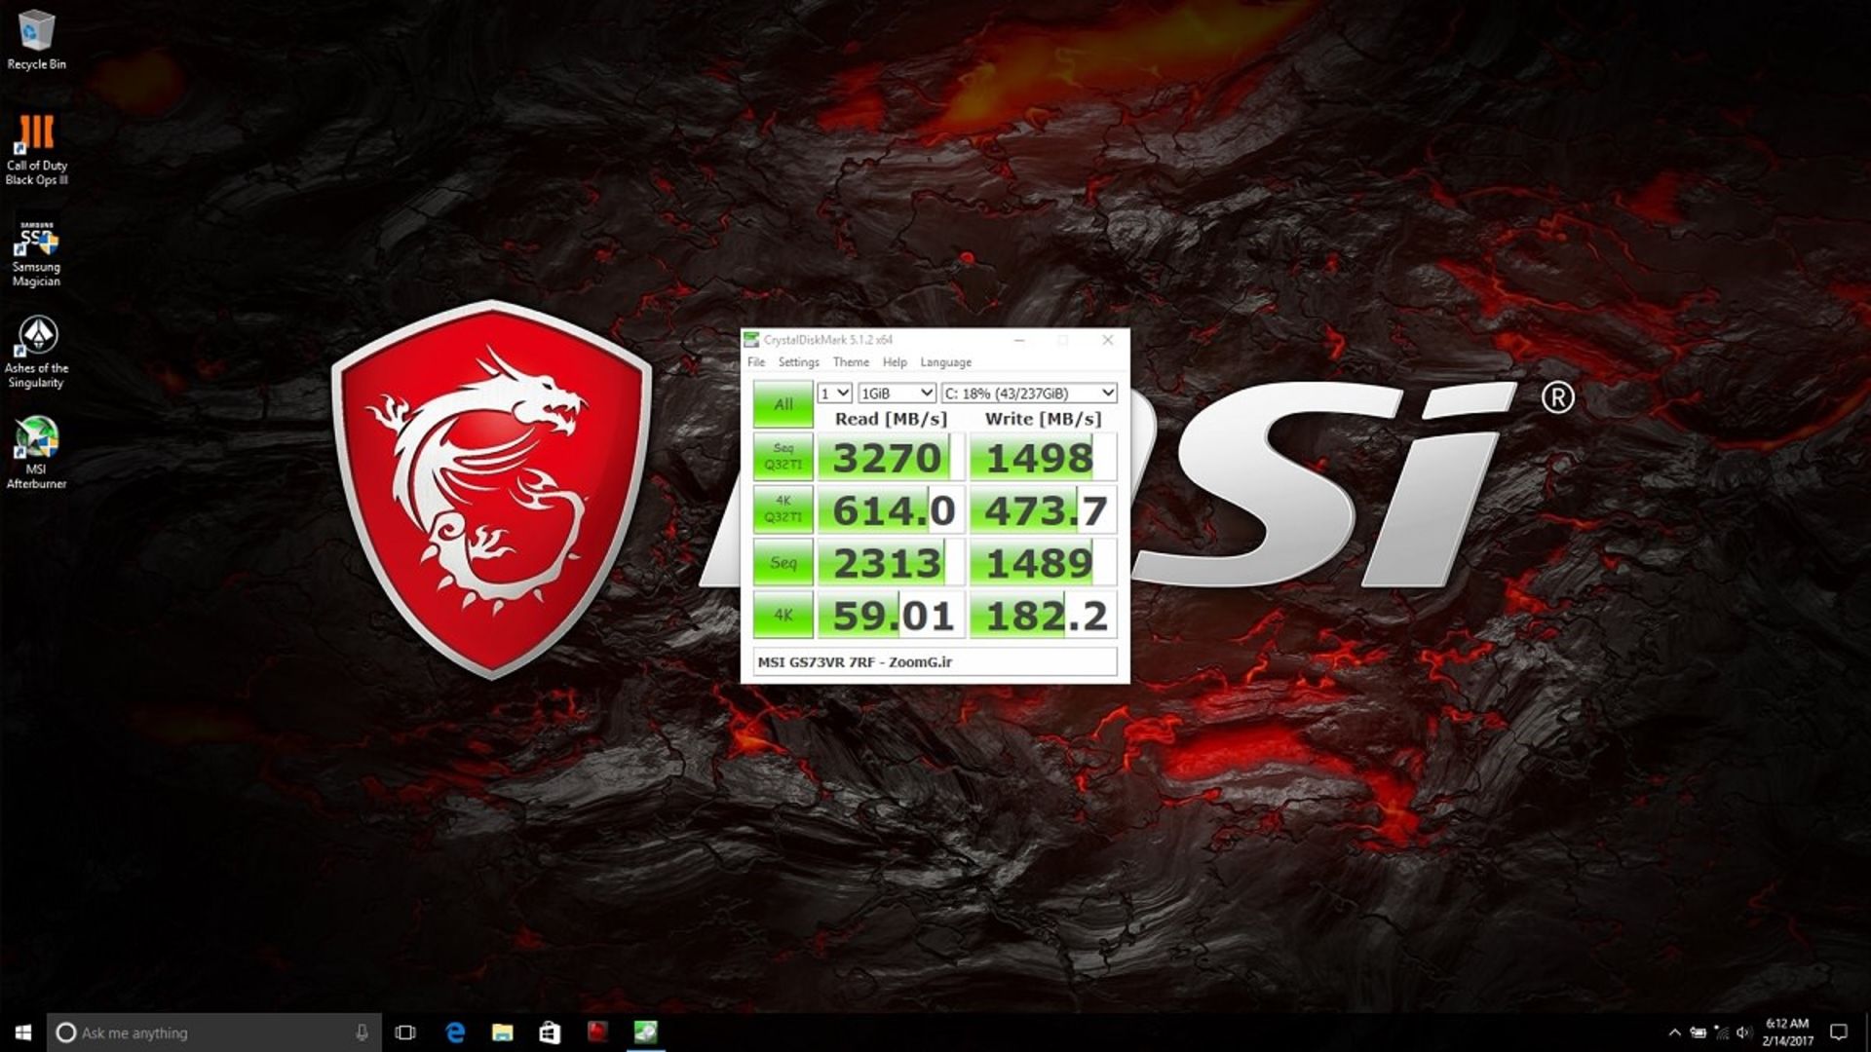Open the File menu in CrystalDiskMark
The image size is (1871, 1052).
pos(756,362)
